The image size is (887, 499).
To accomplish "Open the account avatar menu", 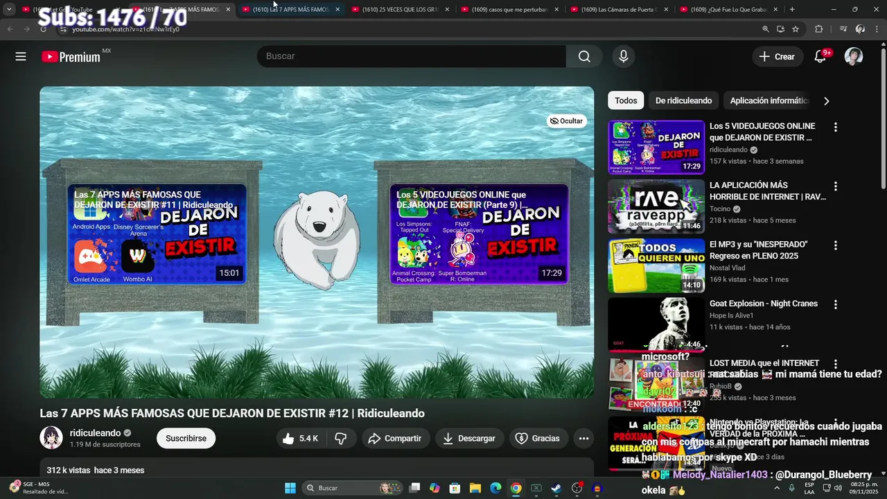I will (854, 57).
